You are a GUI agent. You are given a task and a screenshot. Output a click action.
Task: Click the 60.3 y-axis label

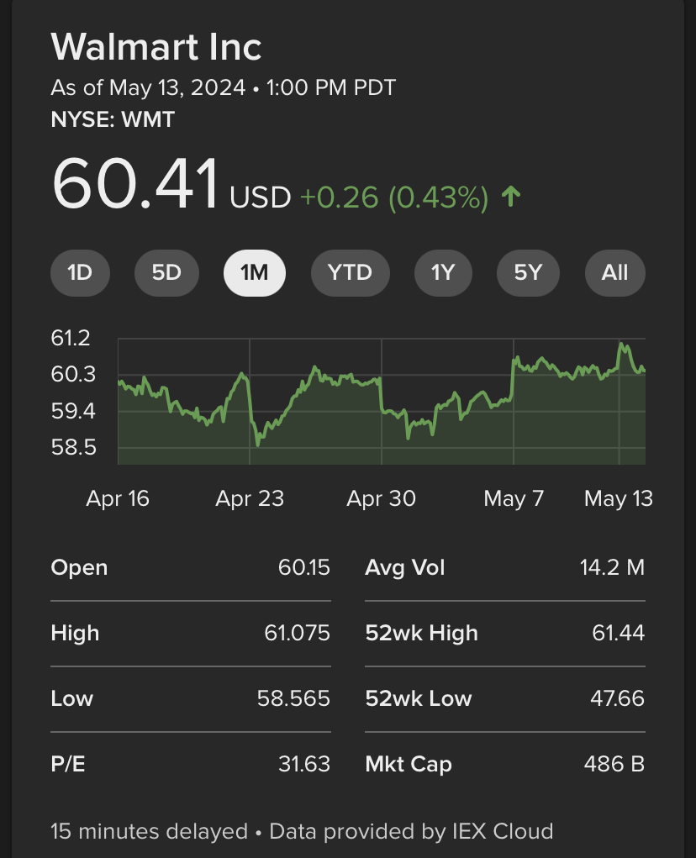point(73,375)
